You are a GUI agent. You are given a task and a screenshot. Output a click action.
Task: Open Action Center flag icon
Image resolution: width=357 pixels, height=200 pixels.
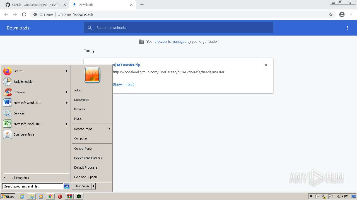331,196
